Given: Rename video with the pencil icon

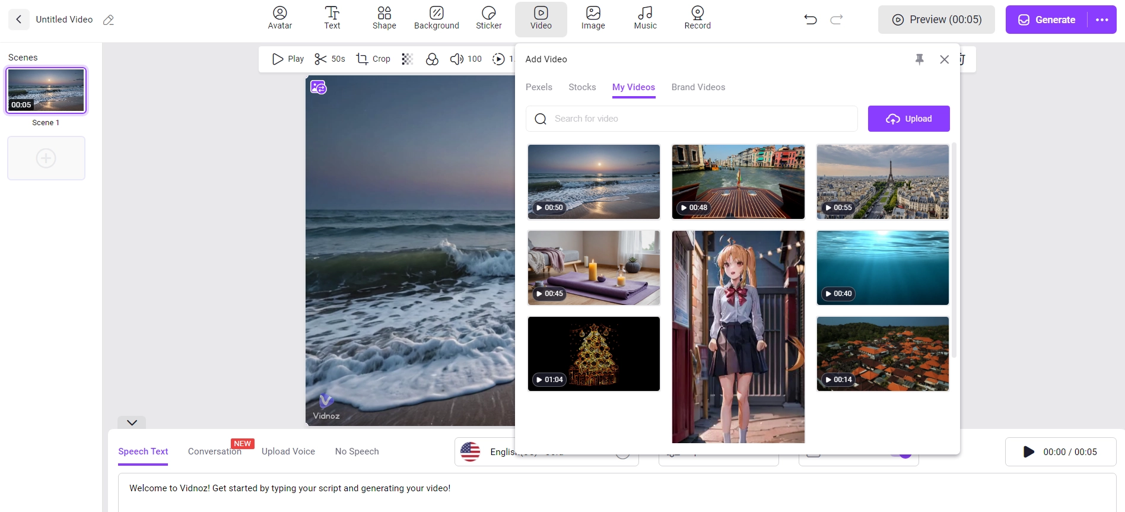Looking at the screenshot, I should point(109,20).
